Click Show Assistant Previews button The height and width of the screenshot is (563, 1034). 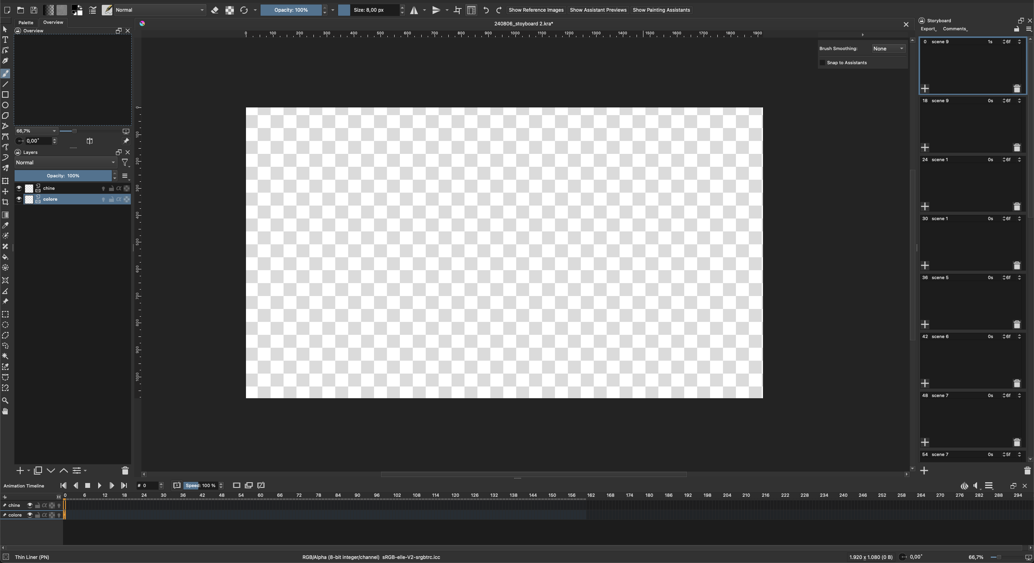[x=598, y=10]
